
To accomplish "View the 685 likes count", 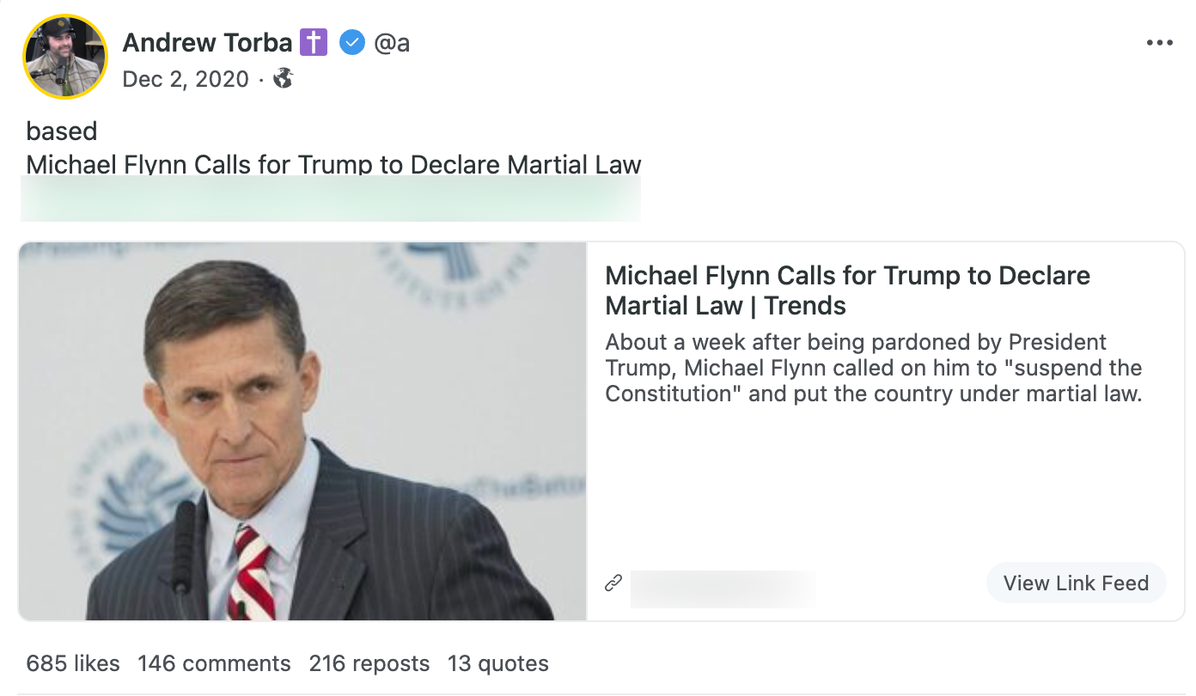I will coord(72,663).
